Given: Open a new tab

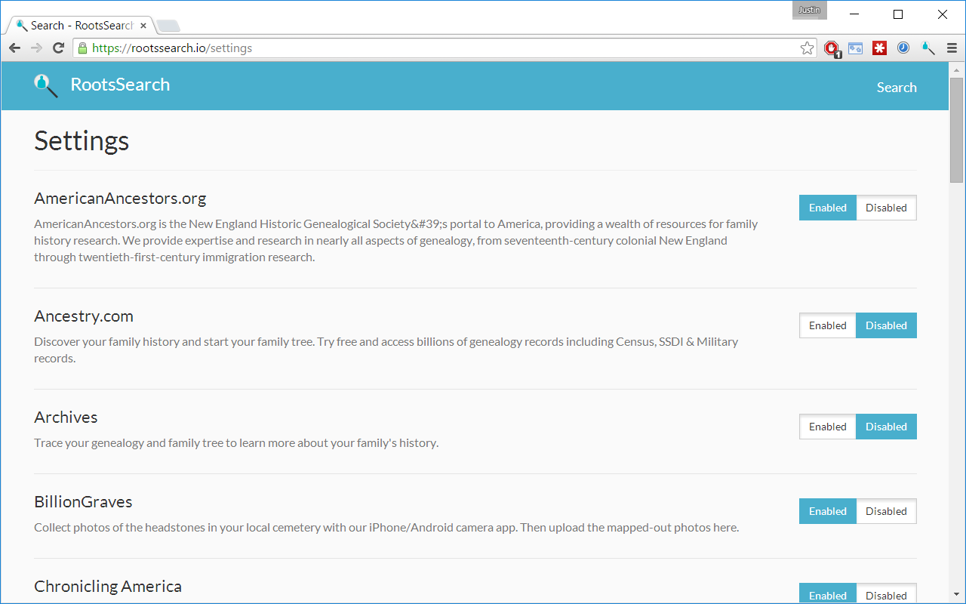Looking at the screenshot, I should [x=168, y=26].
